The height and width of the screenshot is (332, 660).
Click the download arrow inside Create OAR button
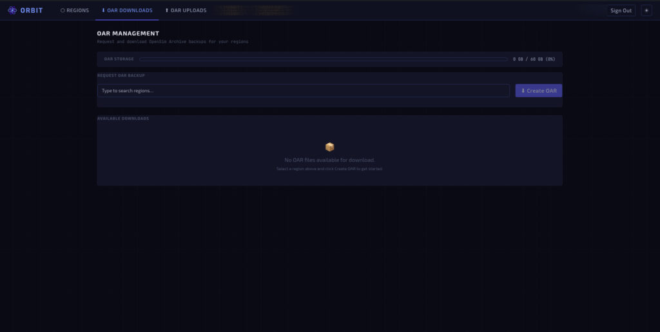coord(523,91)
